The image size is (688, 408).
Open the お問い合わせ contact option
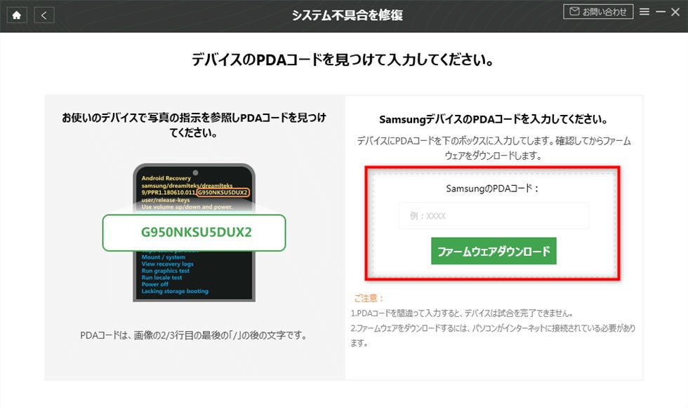600,11
